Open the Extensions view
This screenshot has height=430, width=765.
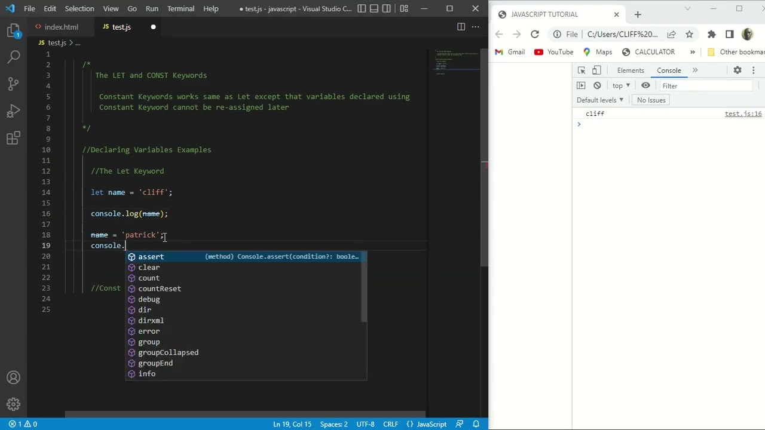tap(13, 139)
